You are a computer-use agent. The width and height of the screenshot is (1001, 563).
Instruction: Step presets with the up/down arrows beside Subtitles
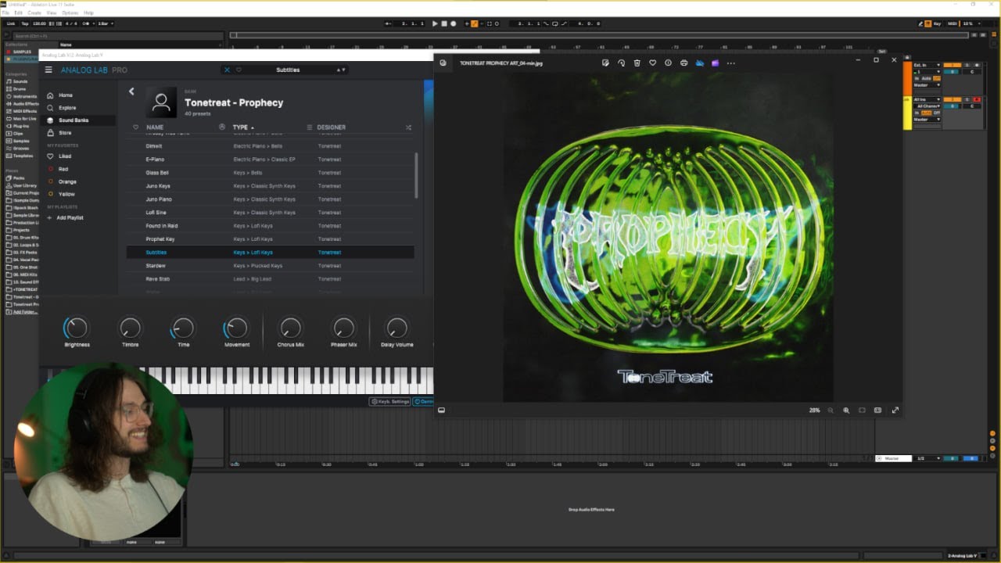[341, 70]
